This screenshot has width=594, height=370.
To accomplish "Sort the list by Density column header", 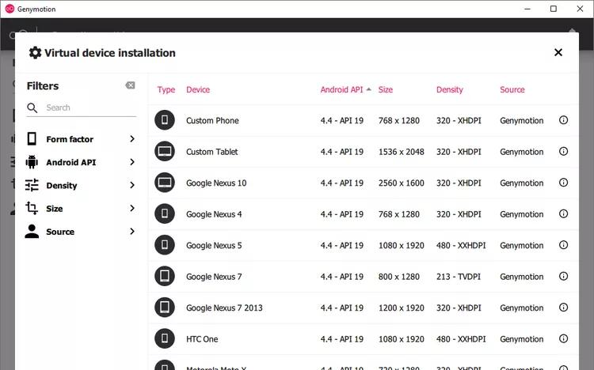I will click(450, 89).
